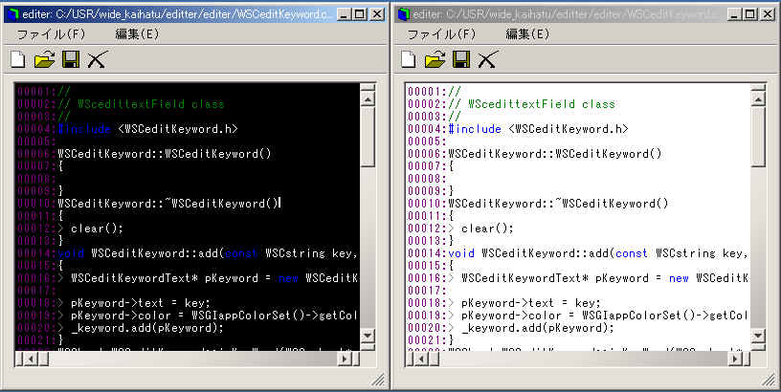Click Cut scissors icon in left editor window

point(97,60)
